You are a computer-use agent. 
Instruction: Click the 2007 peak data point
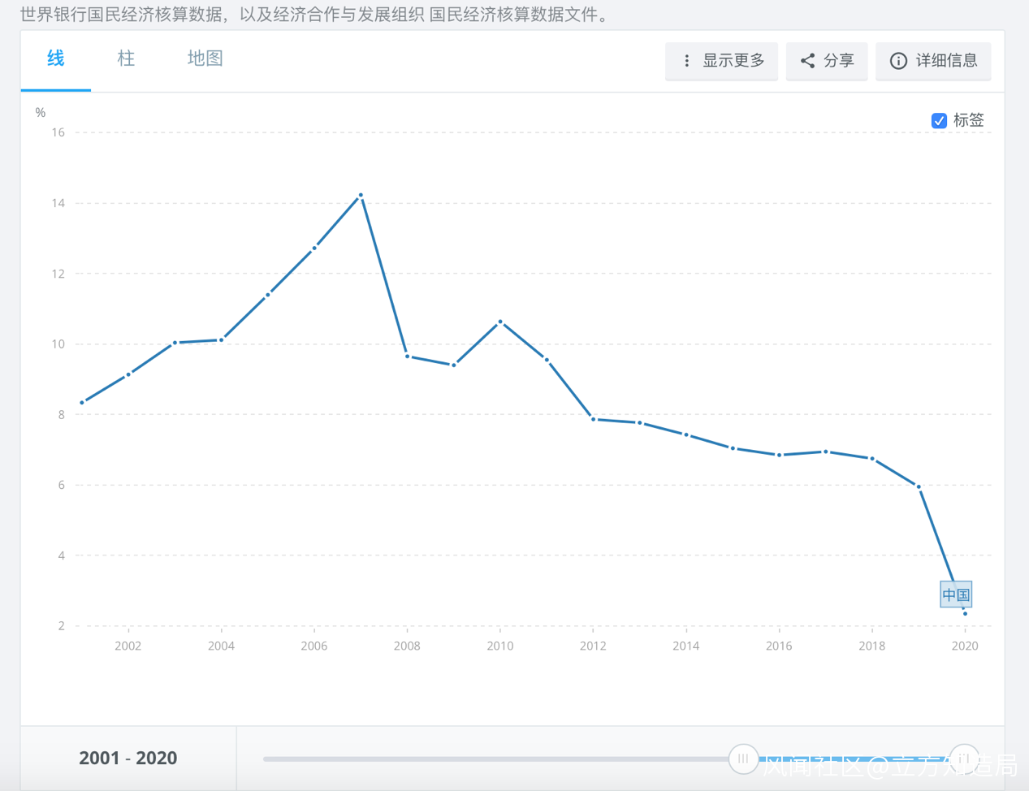click(361, 195)
